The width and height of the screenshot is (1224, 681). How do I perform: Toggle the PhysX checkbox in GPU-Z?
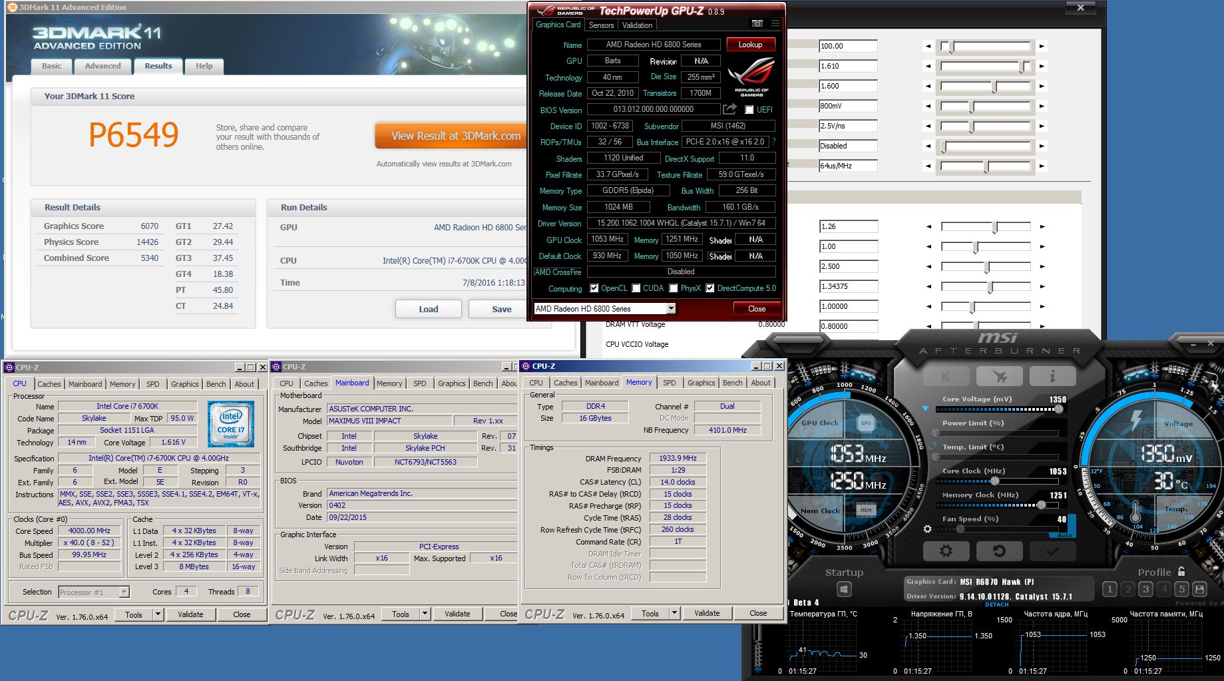click(674, 288)
